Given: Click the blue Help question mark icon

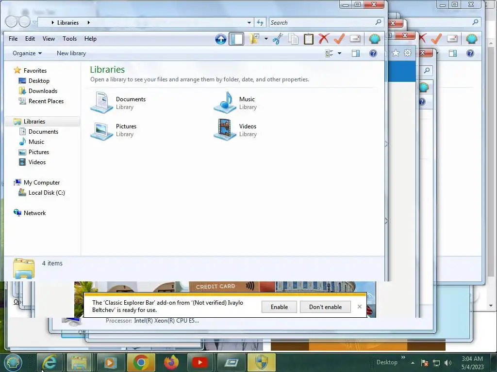Looking at the screenshot, I should click(x=373, y=53).
